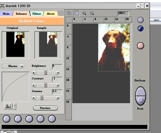The width and height of the screenshot is (161, 133).
Task: Click the Preview button
Action: click(x=45, y=108)
